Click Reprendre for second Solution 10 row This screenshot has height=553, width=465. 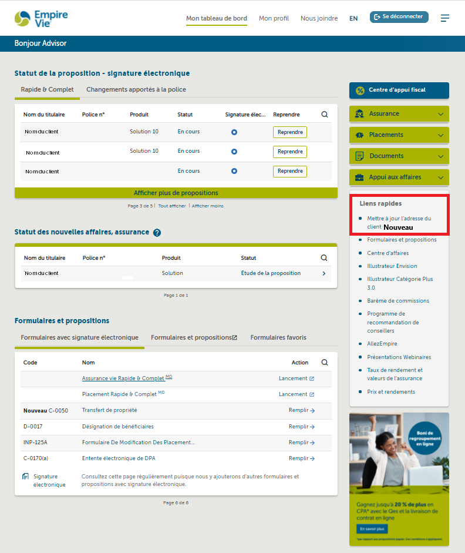coord(290,152)
